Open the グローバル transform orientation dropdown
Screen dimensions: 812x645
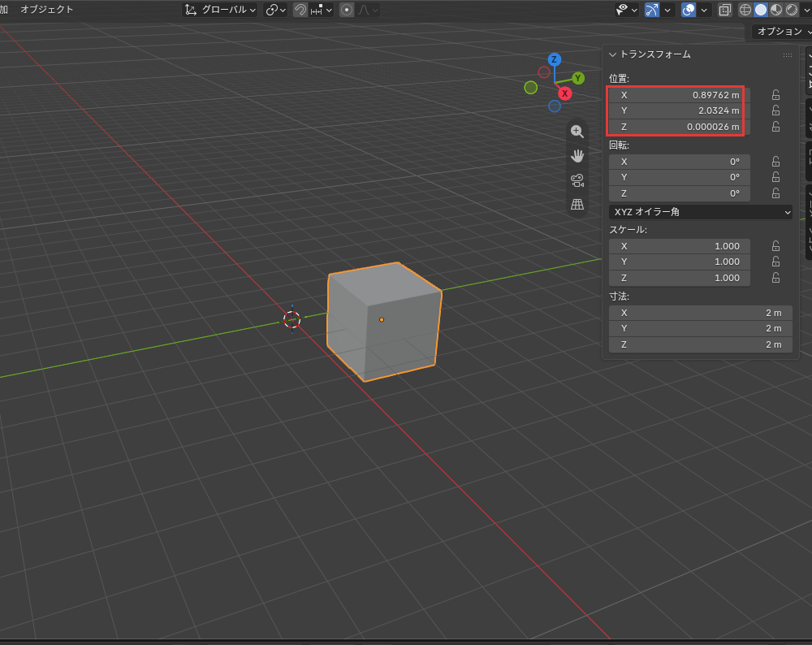pyautogui.click(x=221, y=10)
